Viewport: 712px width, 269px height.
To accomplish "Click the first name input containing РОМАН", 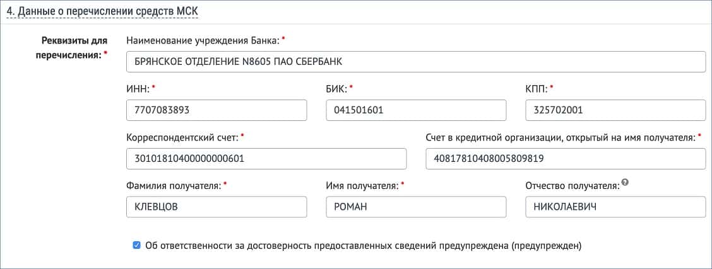I will point(416,207).
